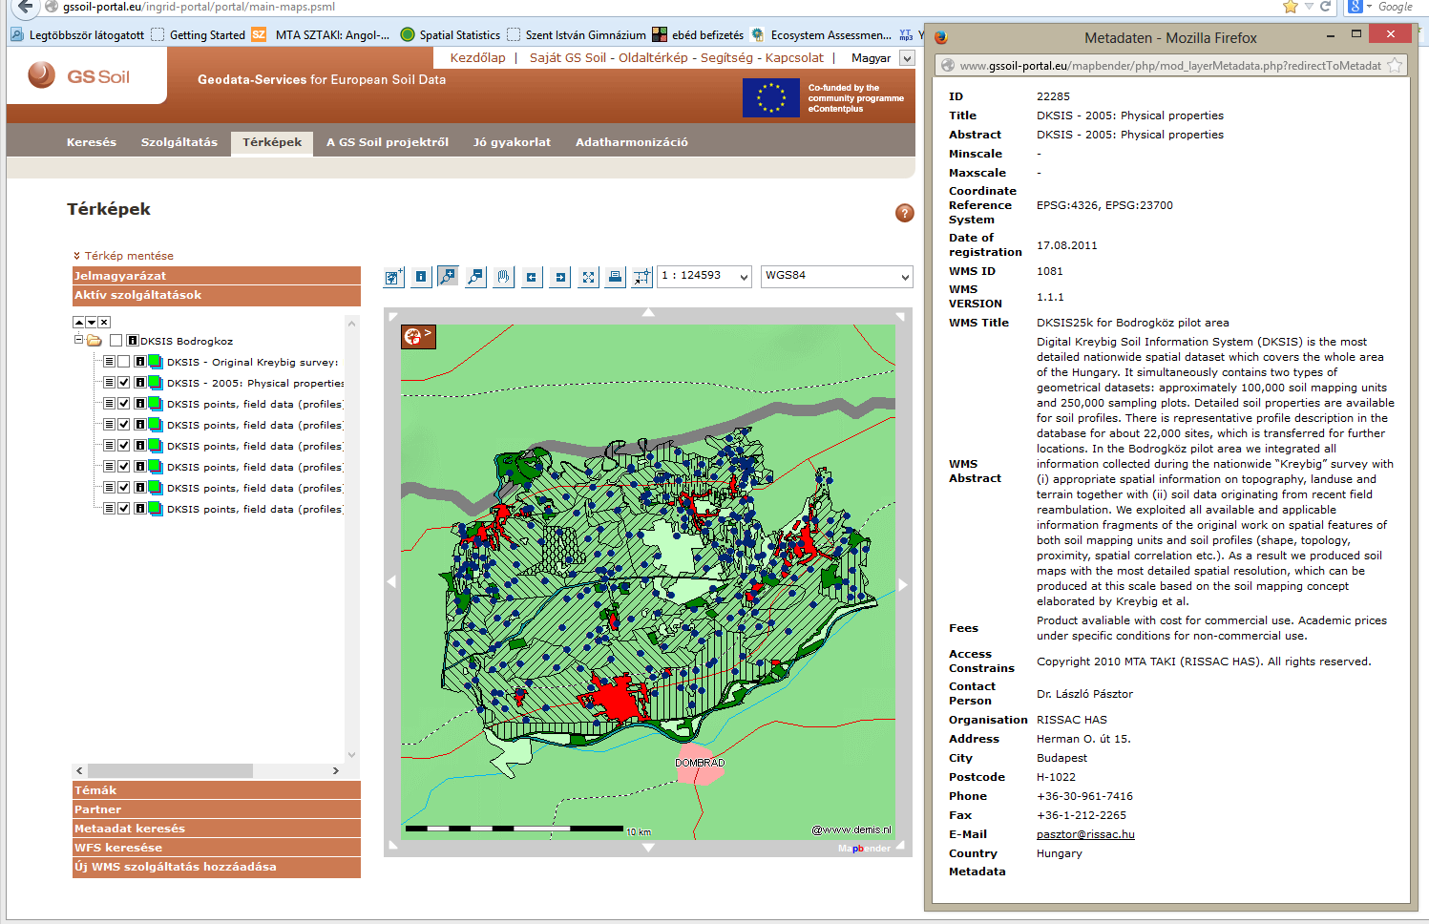Go to previous map extent arrow
1429x924 pixels.
[x=532, y=277]
